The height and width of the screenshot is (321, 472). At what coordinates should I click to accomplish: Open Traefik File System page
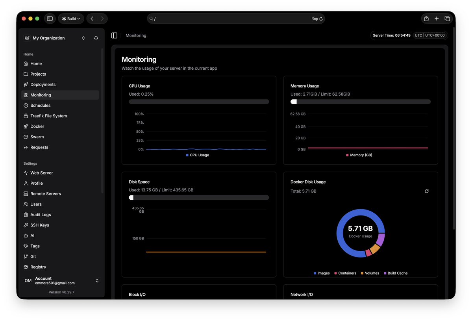click(x=60, y=116)
